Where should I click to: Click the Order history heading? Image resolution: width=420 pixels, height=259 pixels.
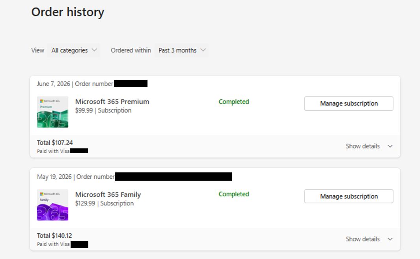[x=68, y=12]
